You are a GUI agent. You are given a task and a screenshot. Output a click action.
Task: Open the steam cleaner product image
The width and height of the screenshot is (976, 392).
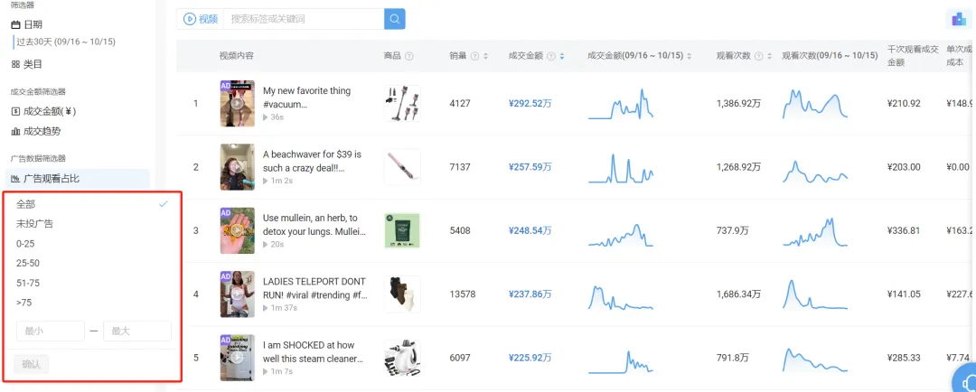tap(402, 357)
